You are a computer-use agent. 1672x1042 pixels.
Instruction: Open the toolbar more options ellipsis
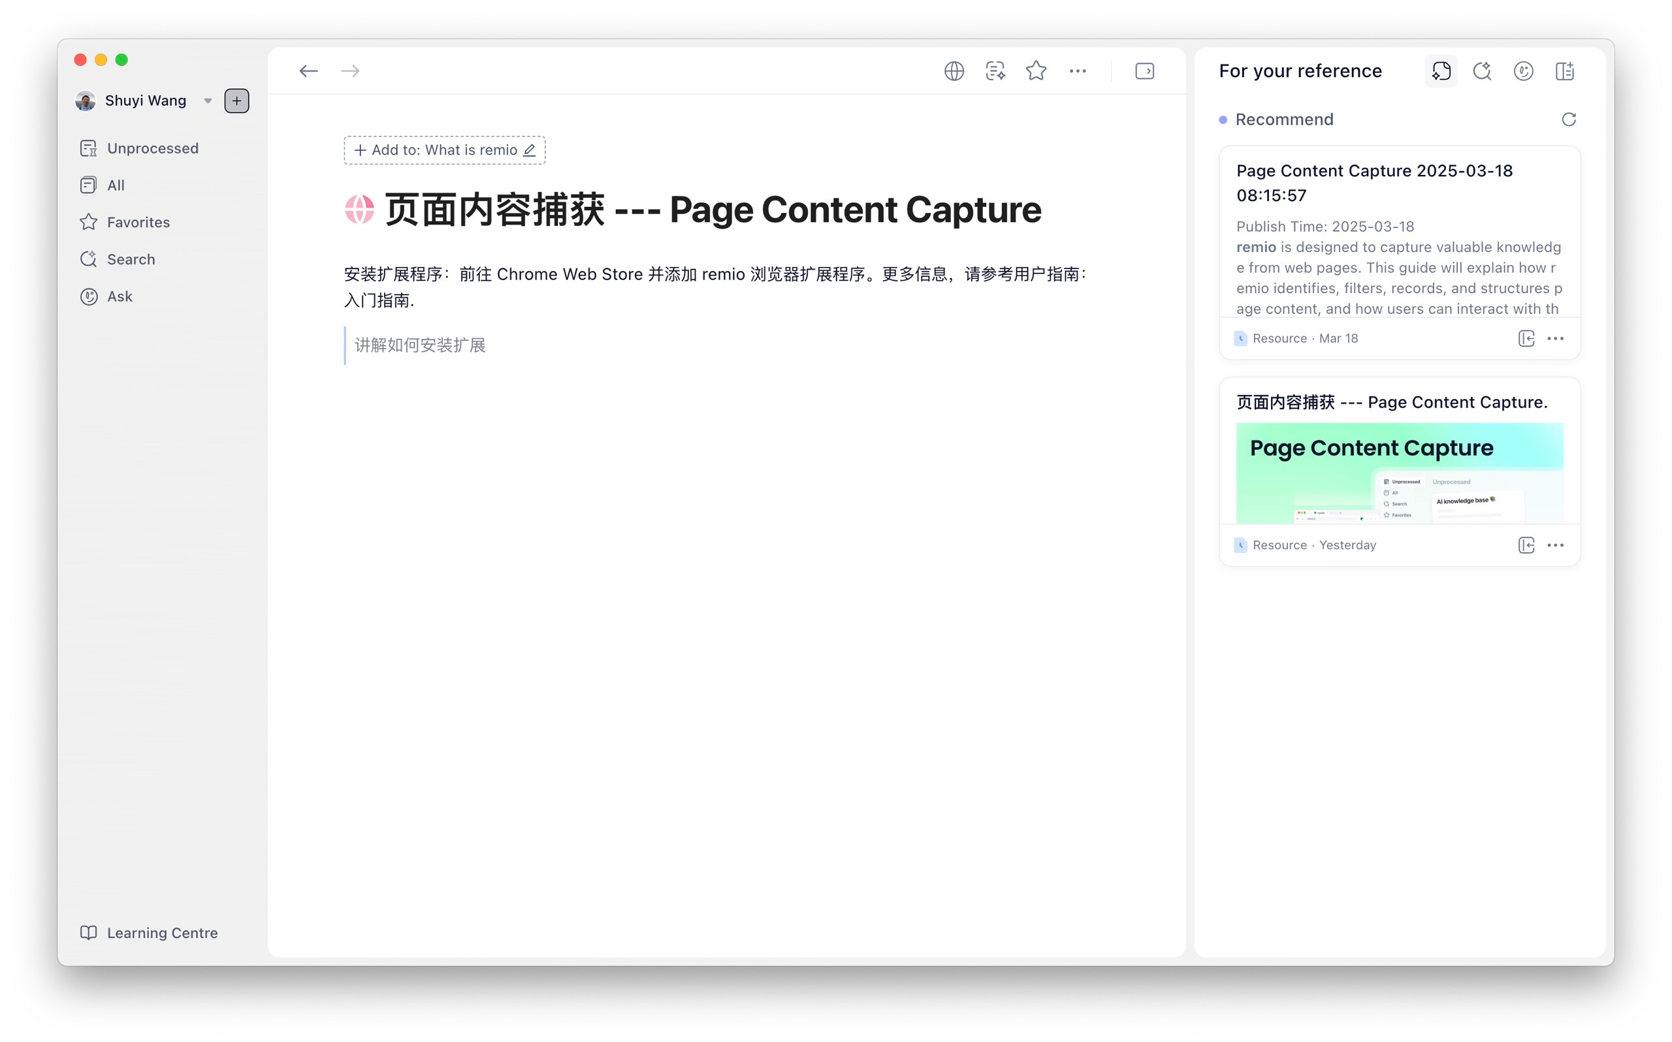[1078, 71]
